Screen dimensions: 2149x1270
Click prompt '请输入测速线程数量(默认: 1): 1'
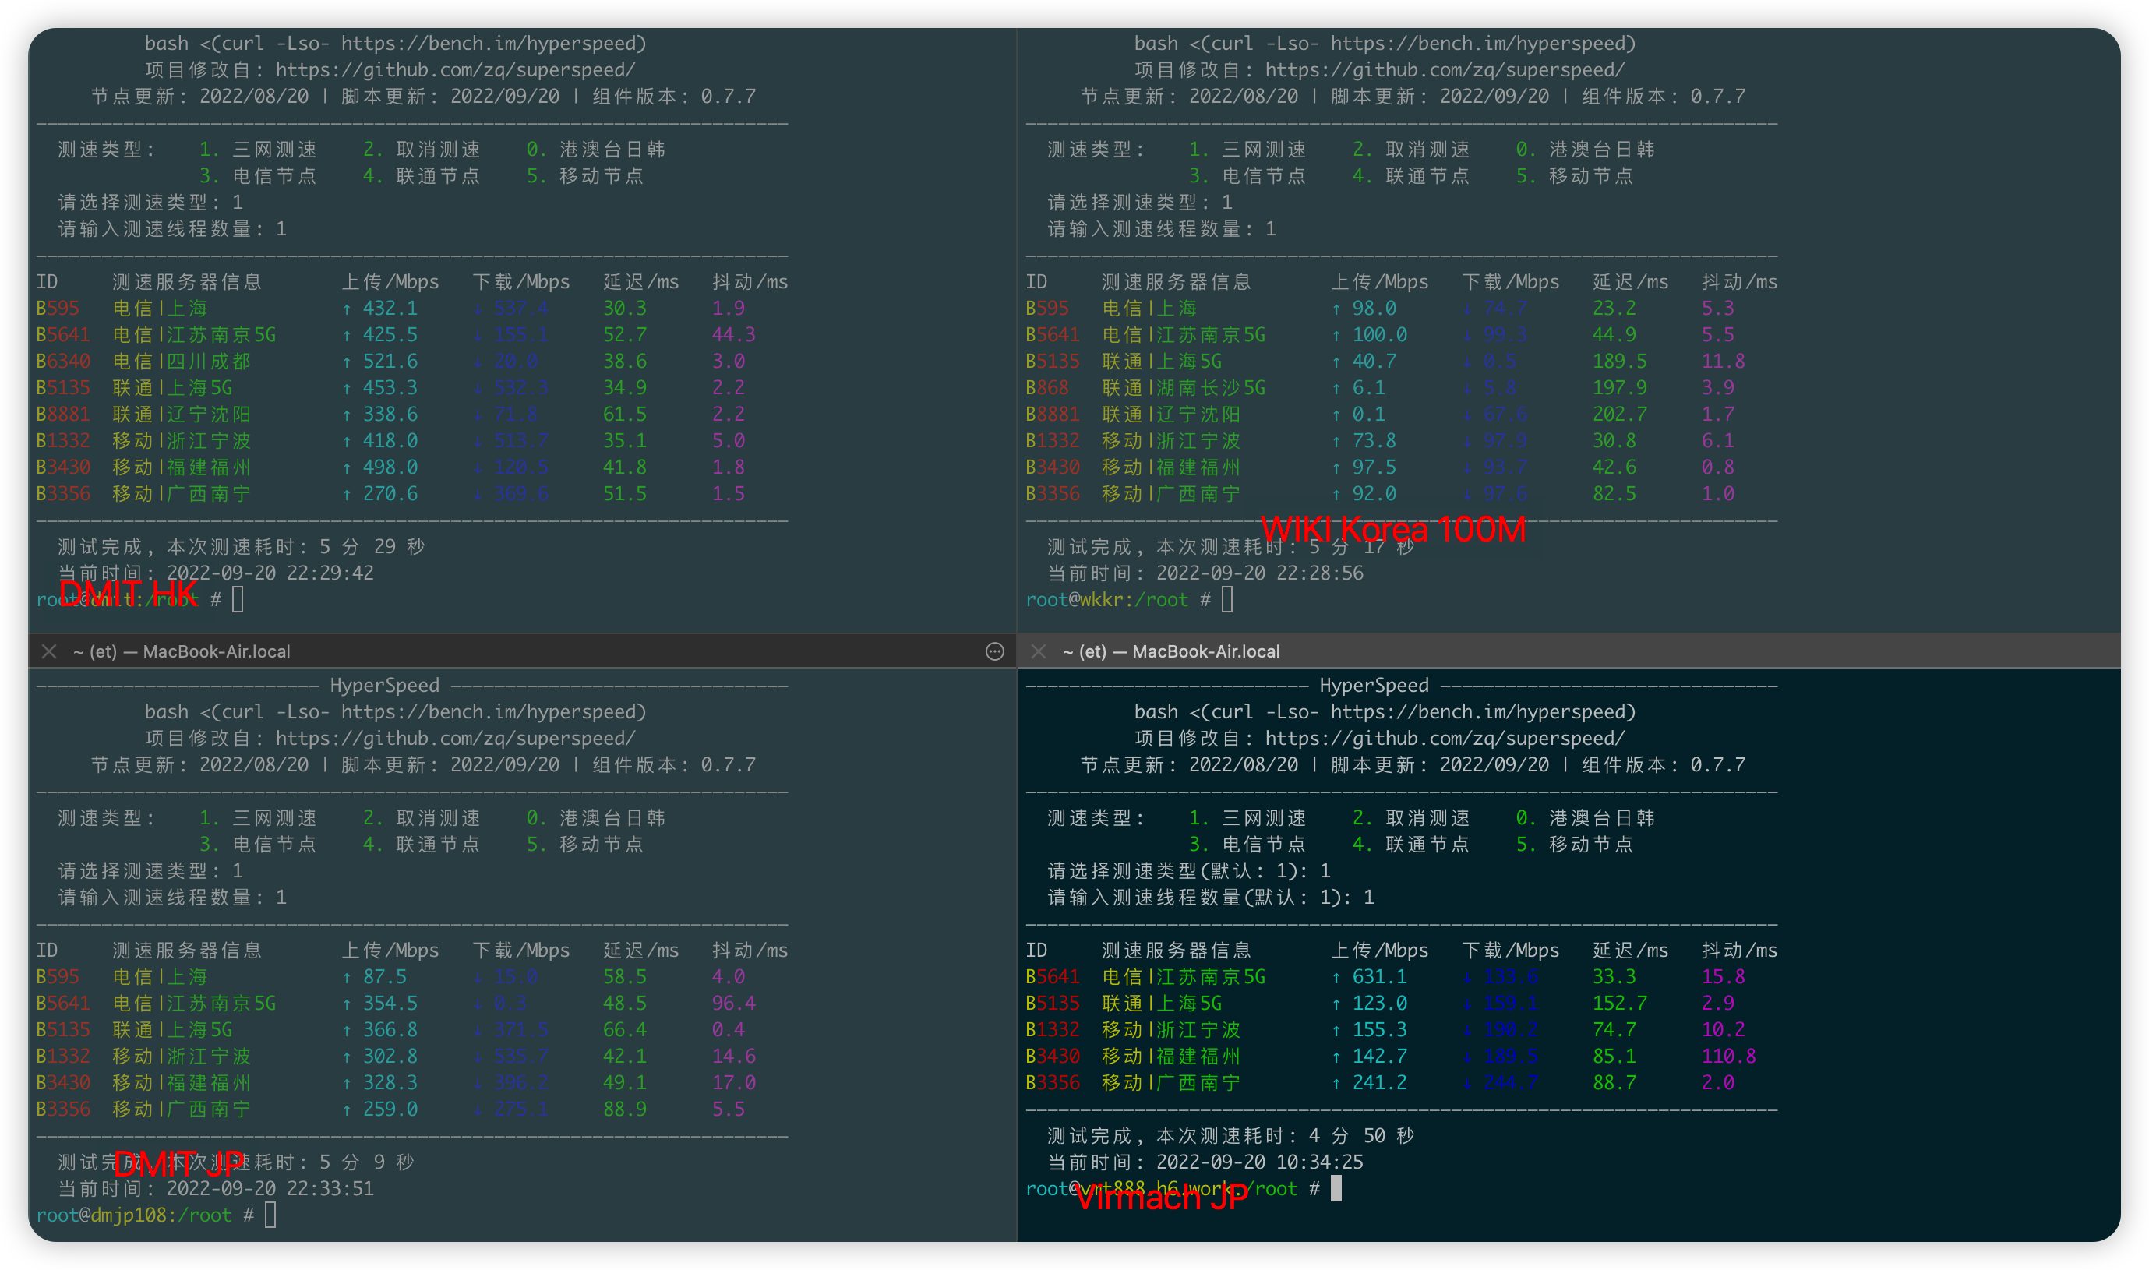point(1211,897)
